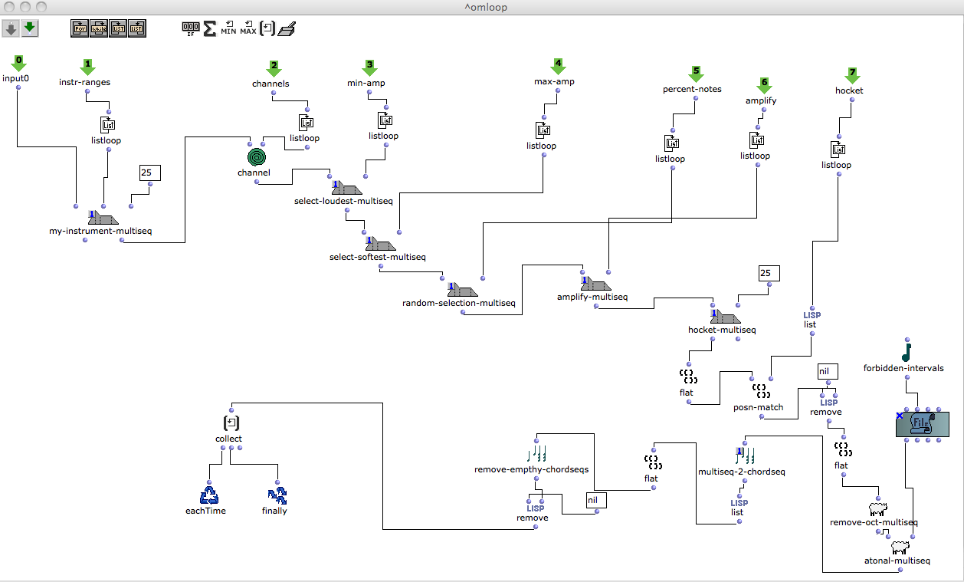Click the nil value box above remove
Viewport: 964px width, 582px height.
coord(828,371)
